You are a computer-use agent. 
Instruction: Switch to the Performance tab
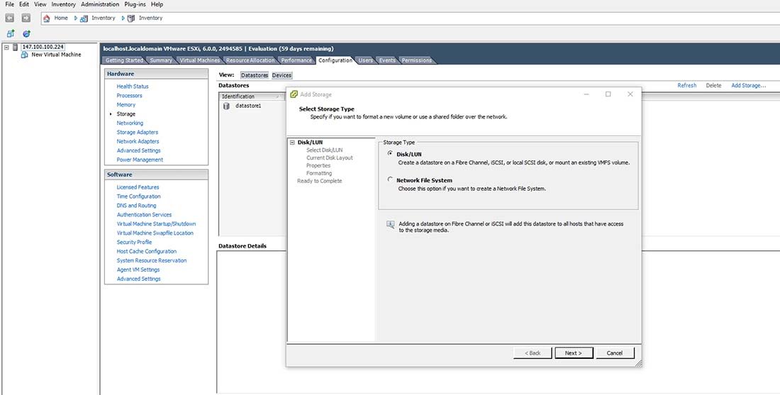pyautogui.click(x=296, y=60)
